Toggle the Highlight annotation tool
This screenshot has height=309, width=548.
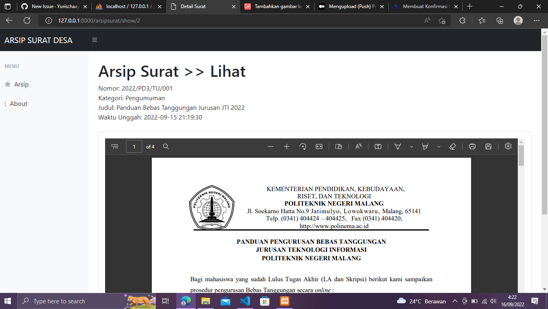point(425,146)
